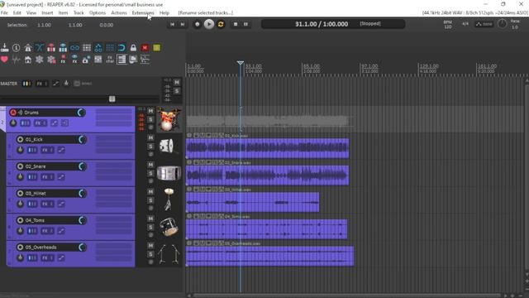Click the house-shaped toolbar icon
This screenshot has height=298, width=529.
point(28,60)
